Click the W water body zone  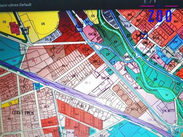pyautogui.click(x=166, y=95)
